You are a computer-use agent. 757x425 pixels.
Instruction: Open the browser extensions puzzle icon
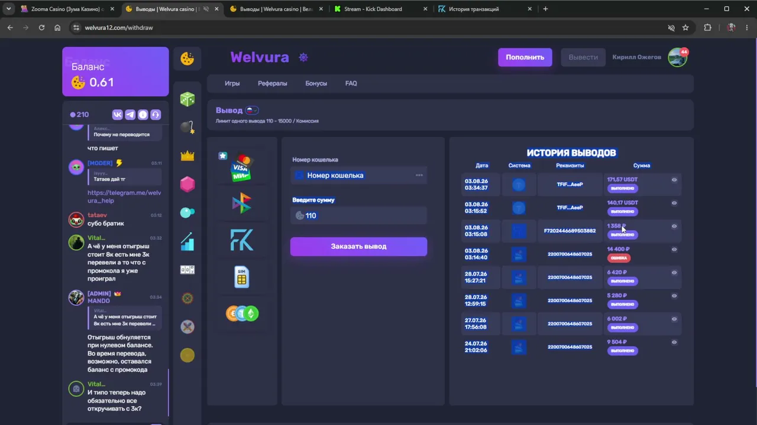coord(707,28)
